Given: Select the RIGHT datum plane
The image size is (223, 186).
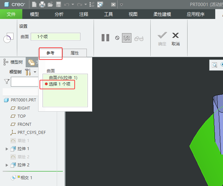Looking at the screenshot, I should point(24,108).
